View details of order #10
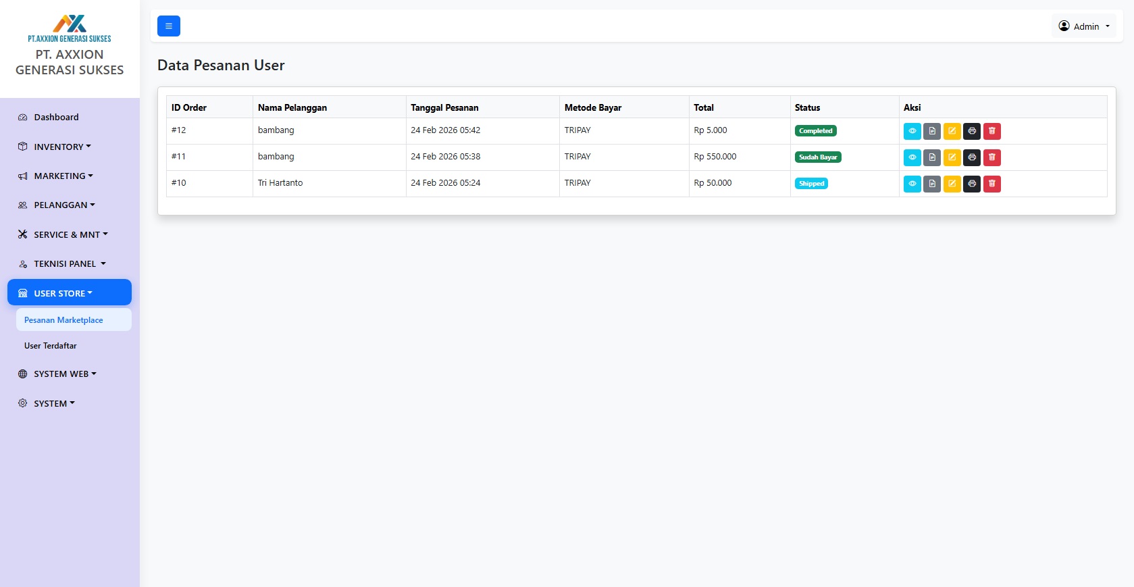This screenshot has height=587, width=1134. point(912,184)
